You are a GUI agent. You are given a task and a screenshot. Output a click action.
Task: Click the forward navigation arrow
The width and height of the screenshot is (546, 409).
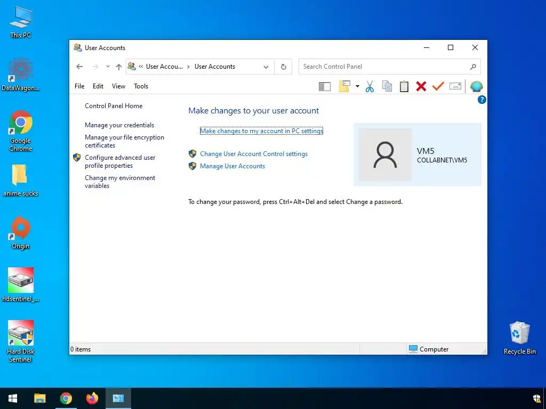click(x=95, y=67)
